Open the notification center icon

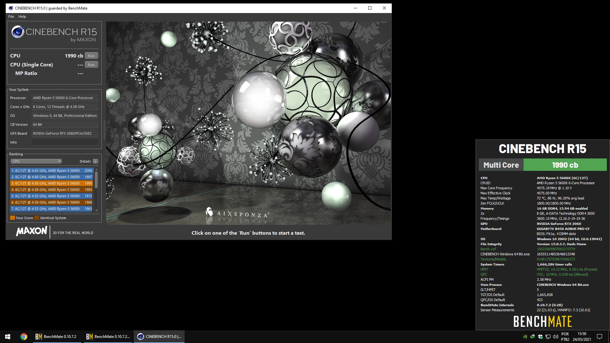tap(600, 337)
